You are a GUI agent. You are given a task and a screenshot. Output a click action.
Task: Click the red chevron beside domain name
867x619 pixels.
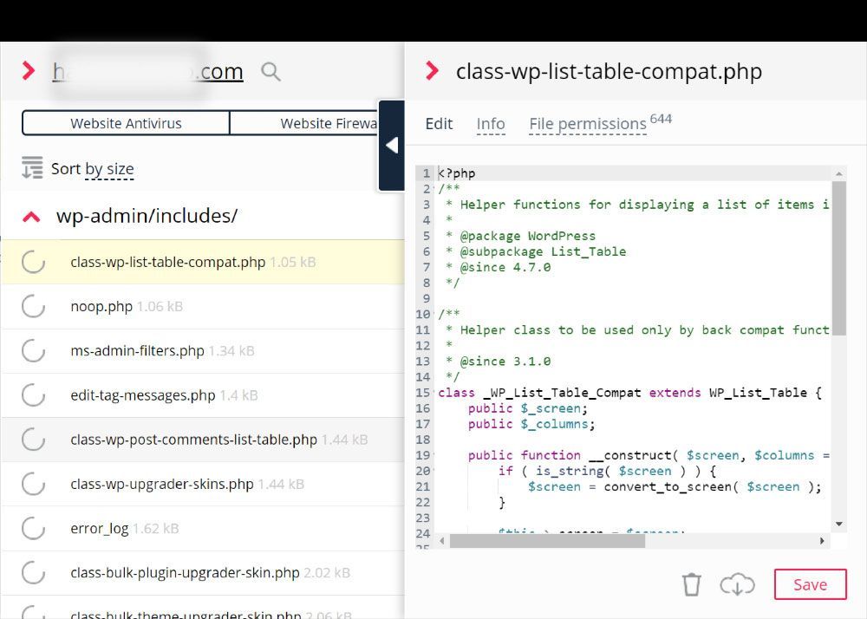[29, 71]
